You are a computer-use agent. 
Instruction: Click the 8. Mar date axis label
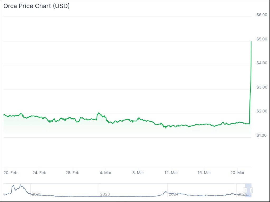pyautogui.click(x=138, y=173)
